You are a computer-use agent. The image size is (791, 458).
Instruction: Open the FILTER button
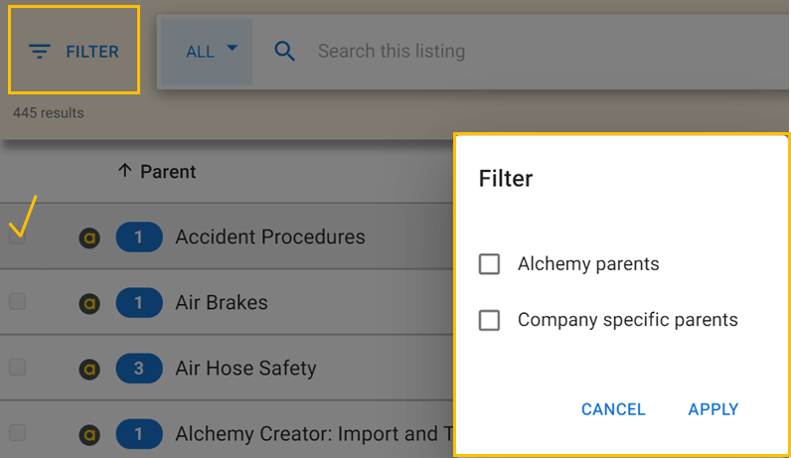coord(75,52)
